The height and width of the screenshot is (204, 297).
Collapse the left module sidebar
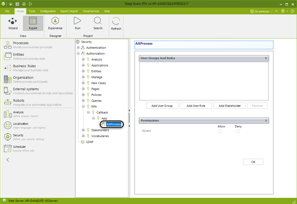pyautogui.click(x=8, y=160)
